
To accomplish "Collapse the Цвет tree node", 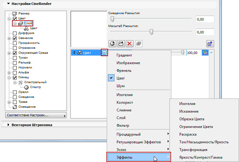I will 9,19.
